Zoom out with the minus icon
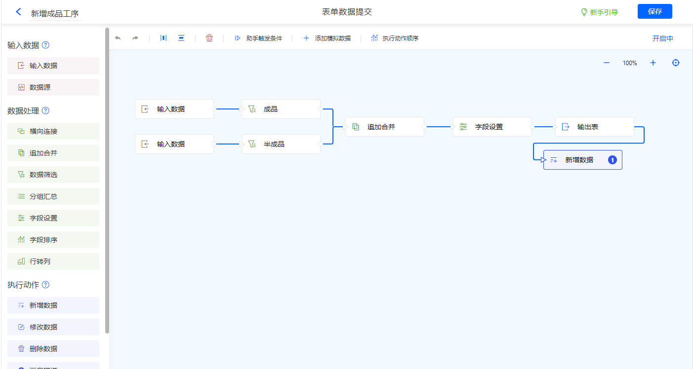693x369 pixels. 607,63
